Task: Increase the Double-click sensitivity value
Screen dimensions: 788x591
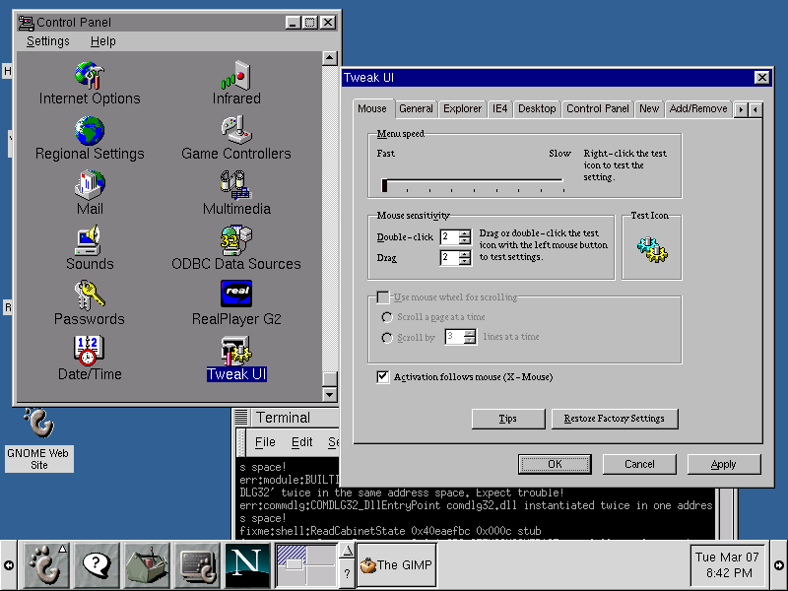Action: (x=465, y=233)
